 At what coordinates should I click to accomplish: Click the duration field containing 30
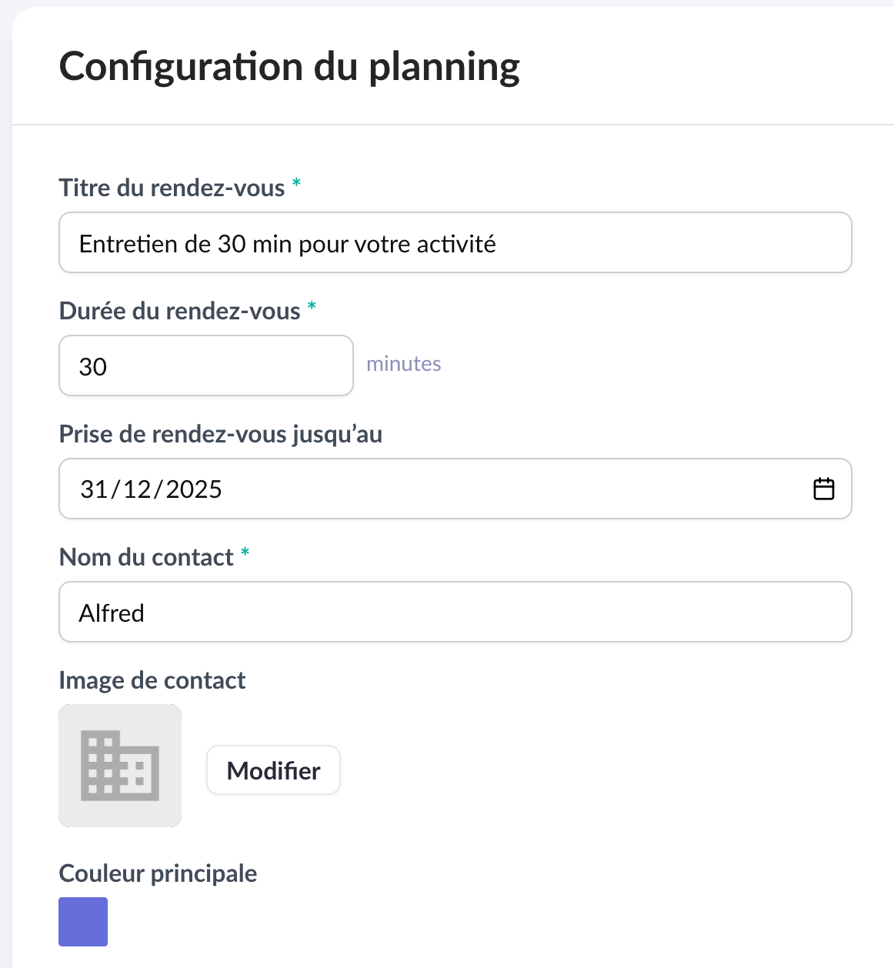pos(205,366)
